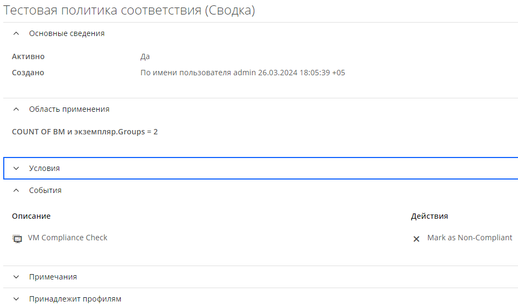Click the VM Compliance Check monitor icon

click(17, 239)
